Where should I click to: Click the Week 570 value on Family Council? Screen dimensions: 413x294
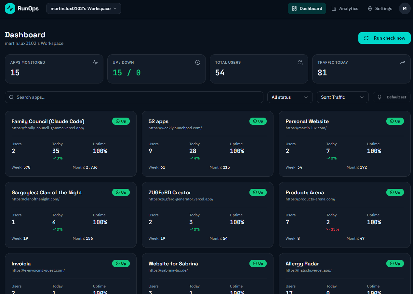point(27,167)
